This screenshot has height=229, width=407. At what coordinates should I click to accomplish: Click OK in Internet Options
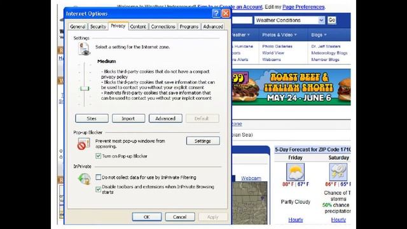(147, 217)
